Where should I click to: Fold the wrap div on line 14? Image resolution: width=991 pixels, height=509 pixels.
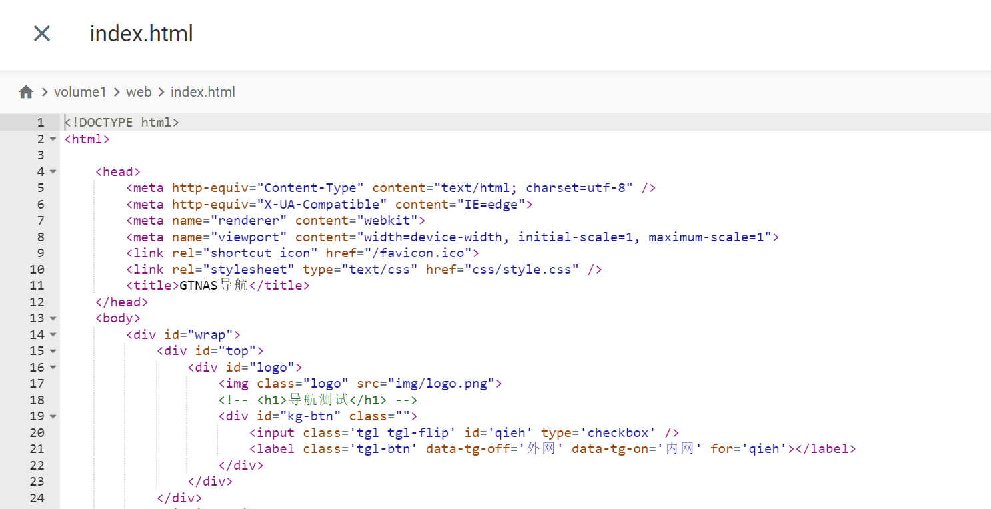point(53,335)
